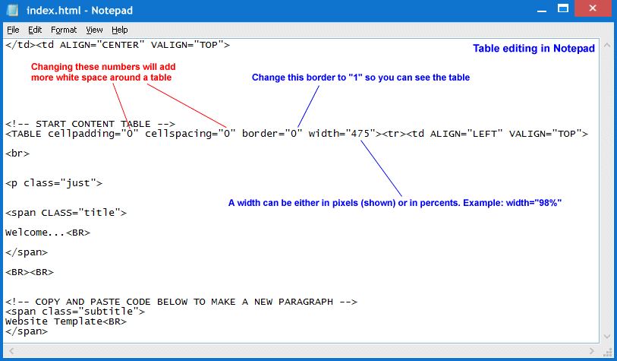Click the "Website Template<BR>" line
Screen dimensions: 617x361
[x=66, y=321]
